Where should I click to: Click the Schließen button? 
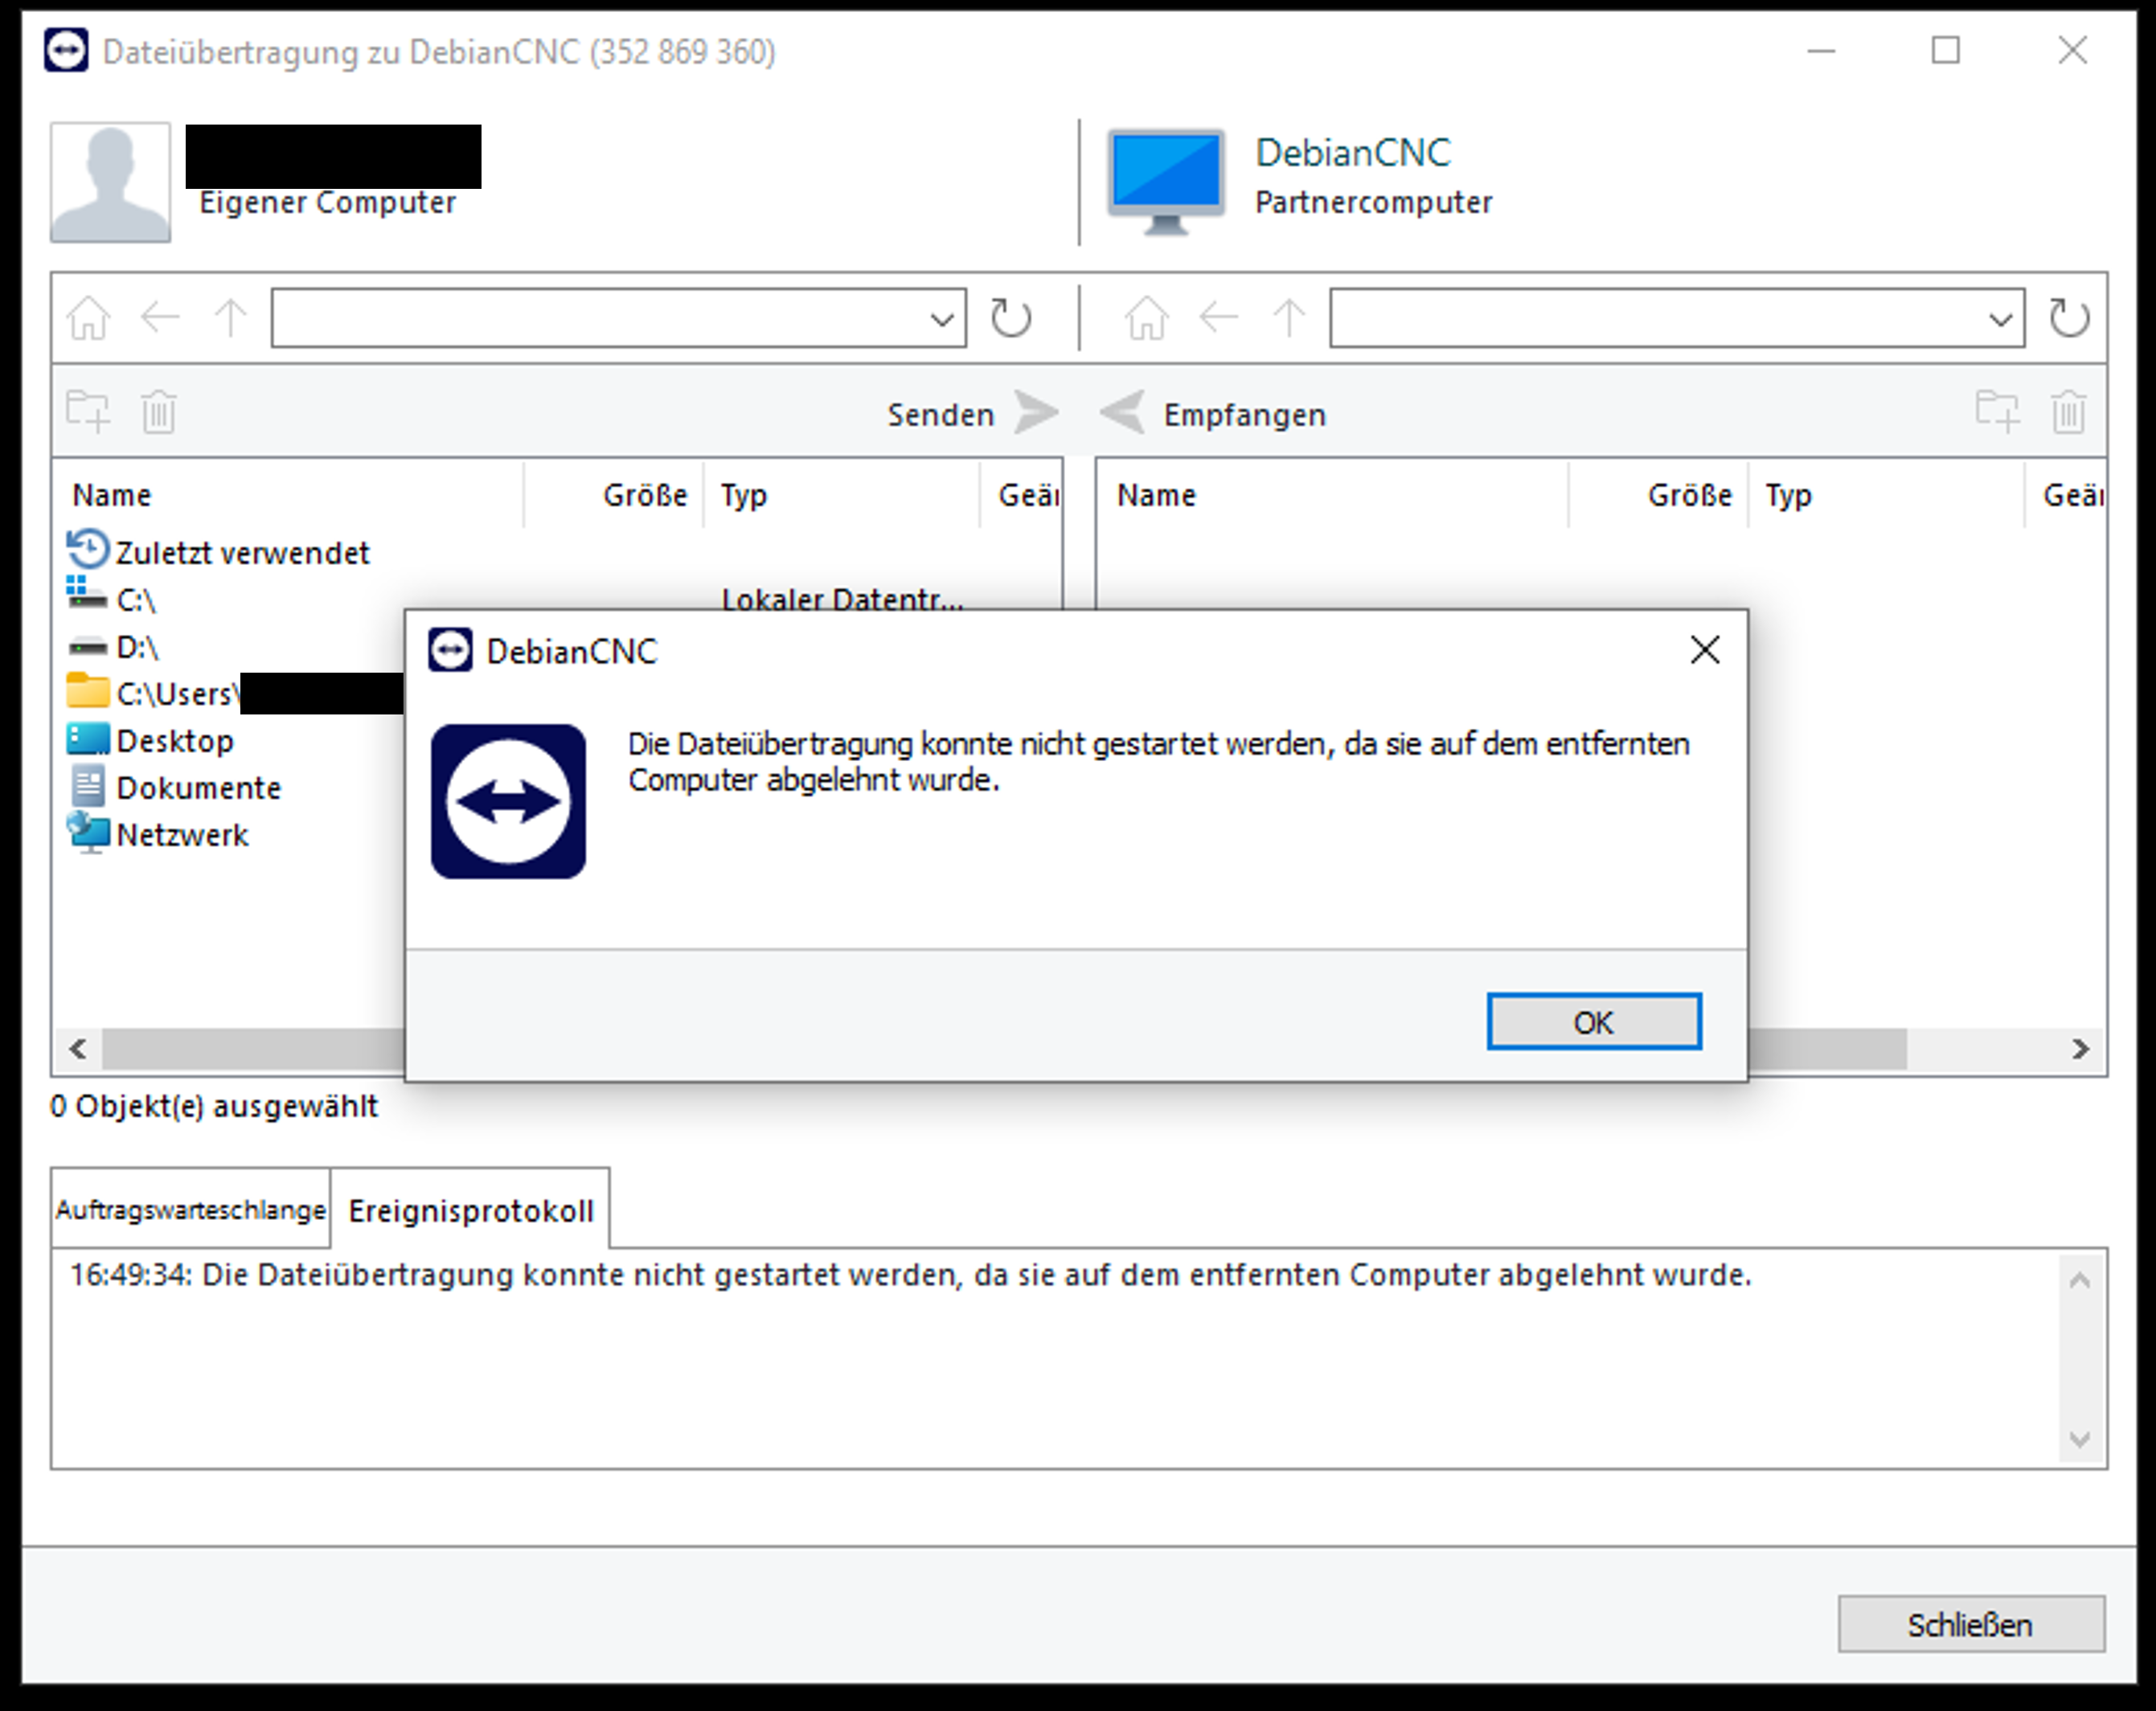(1970, 1625)
